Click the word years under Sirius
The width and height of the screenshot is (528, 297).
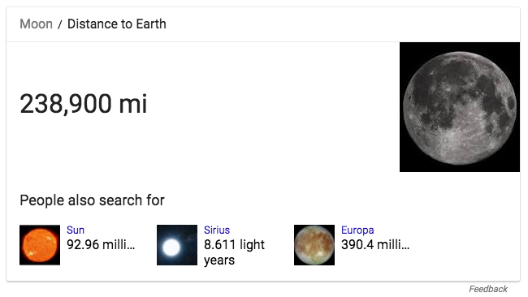pos(219,260)
